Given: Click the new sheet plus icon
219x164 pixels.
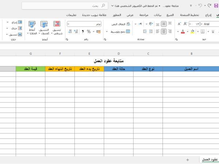Looking at the screenshot, I should [x=188, y=160].
